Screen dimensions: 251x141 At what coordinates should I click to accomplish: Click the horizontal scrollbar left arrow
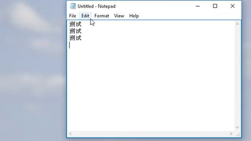pos(71,134)
